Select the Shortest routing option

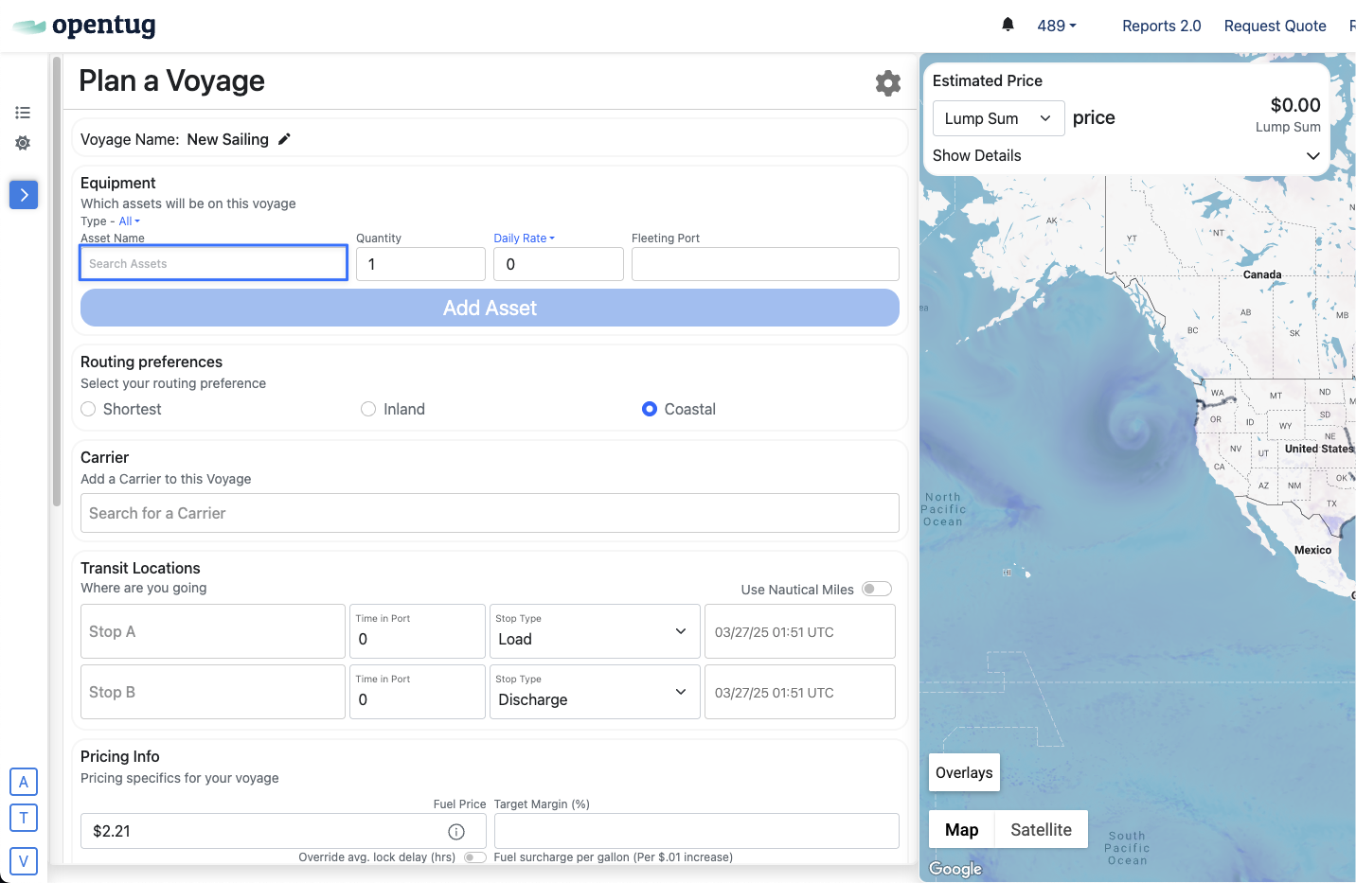point(89,409)
